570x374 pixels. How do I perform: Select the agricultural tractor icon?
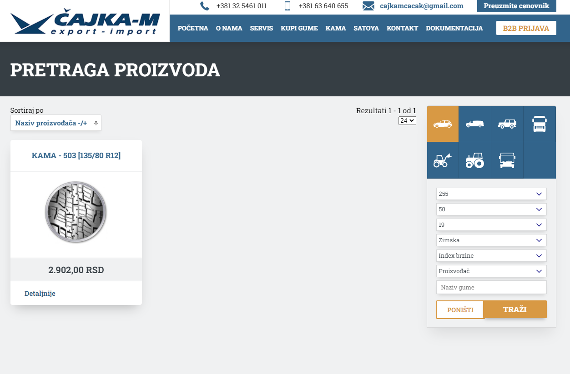(x=475, y=160)
